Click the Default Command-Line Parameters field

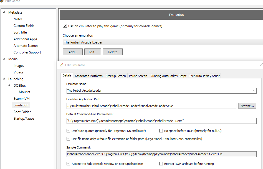click(161, 121)
